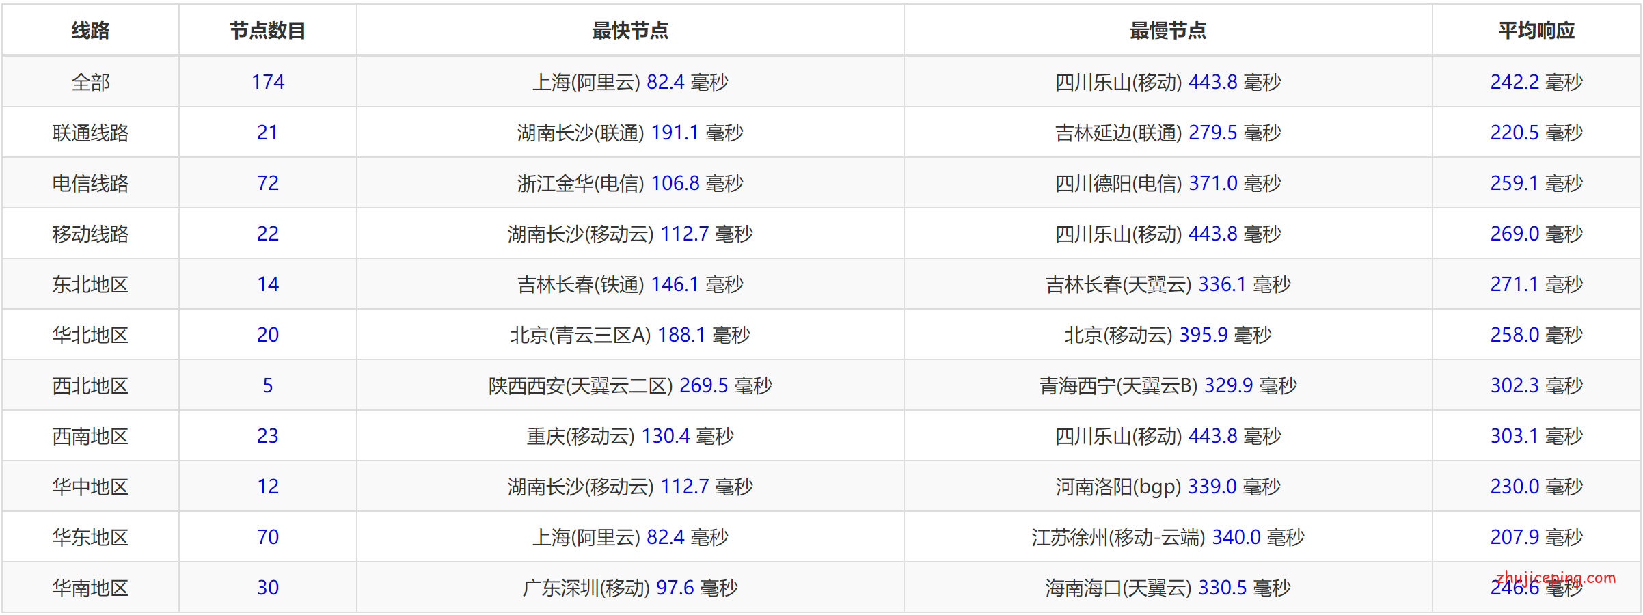Screen dimensions: 1643x615
Task: Click the 平均响应 column header
Action: 1536,31
